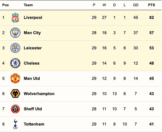This screenshot has width=162, height=132.
Task: Select the Tottenham team name
Action: pyautogui.click(x=34, y=124)
